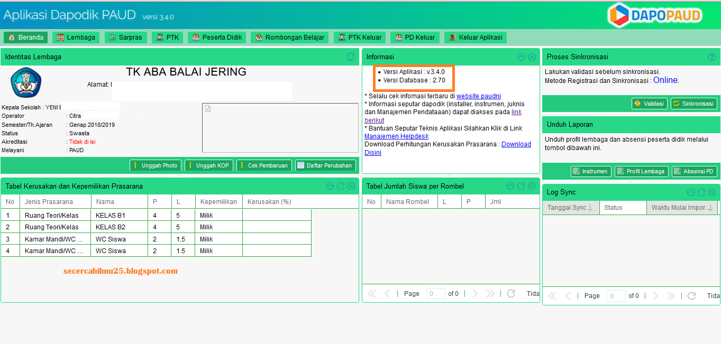Go to next page in Rombel table pager
The height and width of the screenshot is (344, 721).
475,293
